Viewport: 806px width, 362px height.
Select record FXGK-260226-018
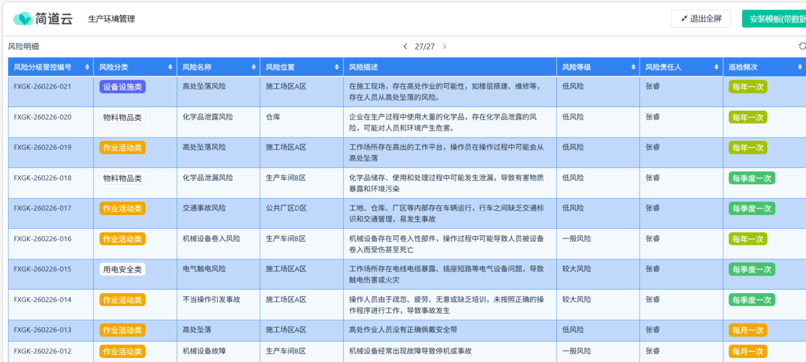(42, 178)
